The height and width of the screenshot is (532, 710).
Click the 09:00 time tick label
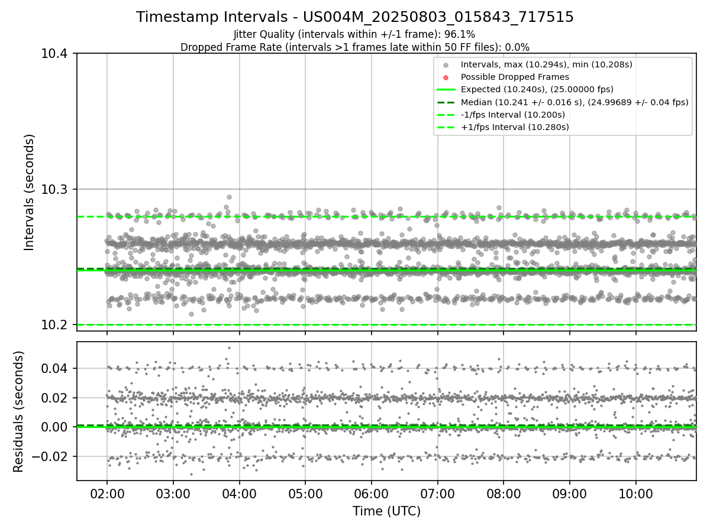point(570,493)
